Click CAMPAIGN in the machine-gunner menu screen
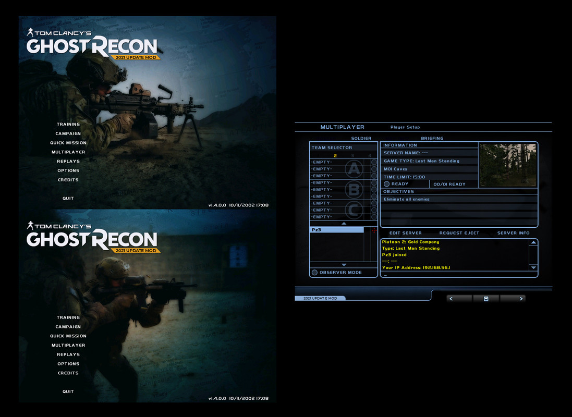Image resolution: width=572 pixels, height=417 pixels. click(68, 133)
